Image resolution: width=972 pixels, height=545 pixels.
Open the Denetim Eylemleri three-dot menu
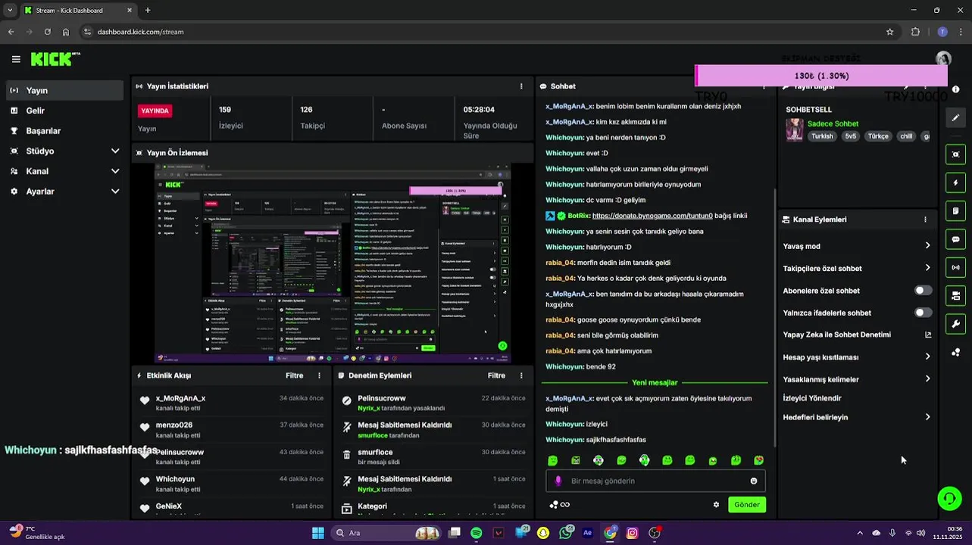tap(521, 375)
